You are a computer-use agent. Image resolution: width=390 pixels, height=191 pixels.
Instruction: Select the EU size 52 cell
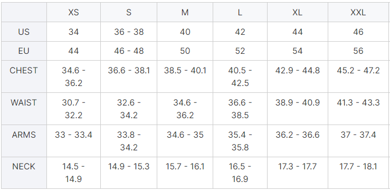pyautogui.click(x=240, y=51)
